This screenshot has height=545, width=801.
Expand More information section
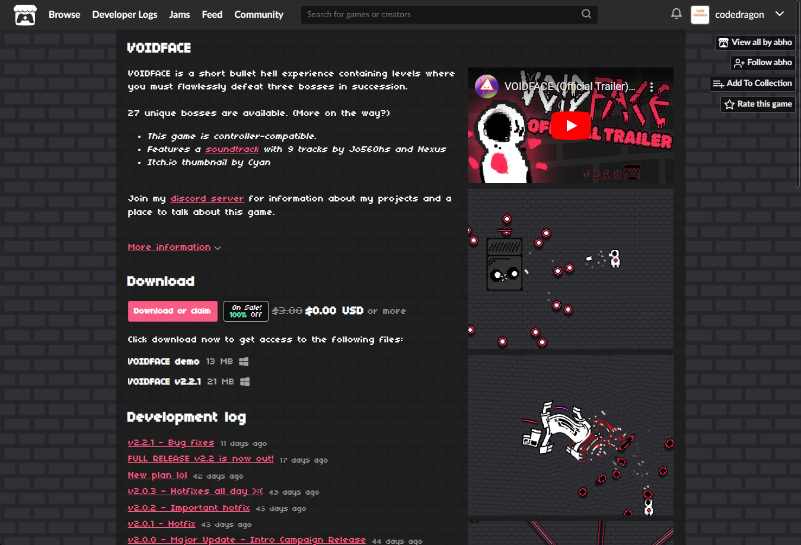coord(174,248)
